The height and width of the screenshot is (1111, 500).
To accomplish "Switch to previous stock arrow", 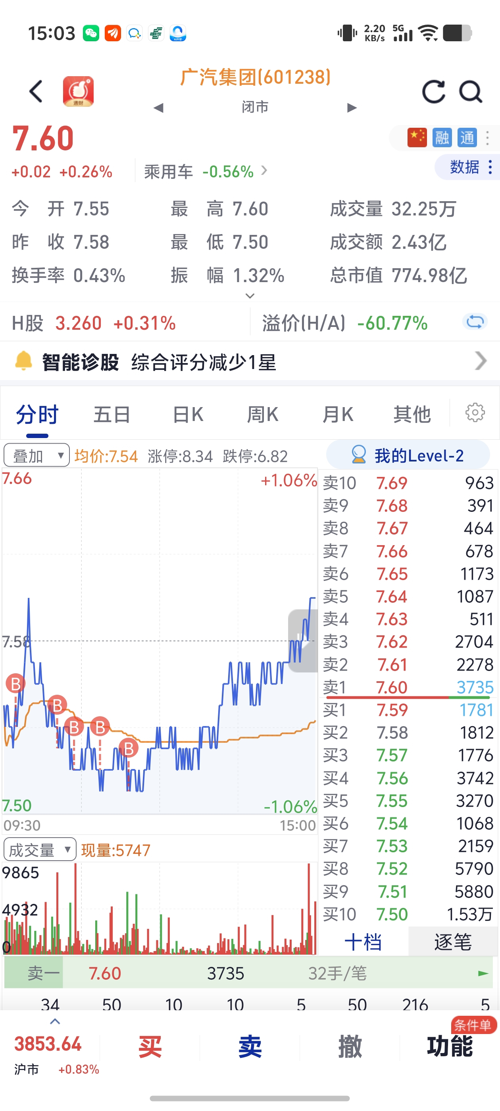I will coord(158,108).
